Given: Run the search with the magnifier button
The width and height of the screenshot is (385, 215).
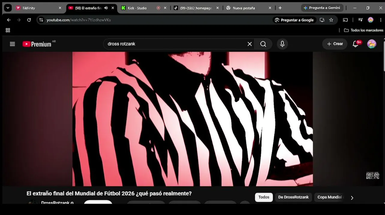Looking at the screenshot, I should (263, 44).
